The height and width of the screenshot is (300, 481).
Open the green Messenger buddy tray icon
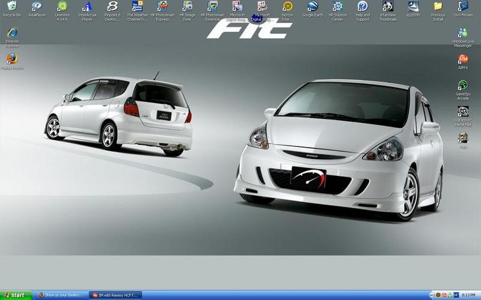pos(450,295)
